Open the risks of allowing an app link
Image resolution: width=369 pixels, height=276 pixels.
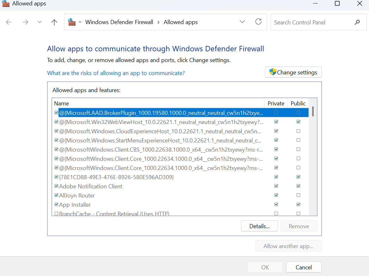click(x=116, y=73)
